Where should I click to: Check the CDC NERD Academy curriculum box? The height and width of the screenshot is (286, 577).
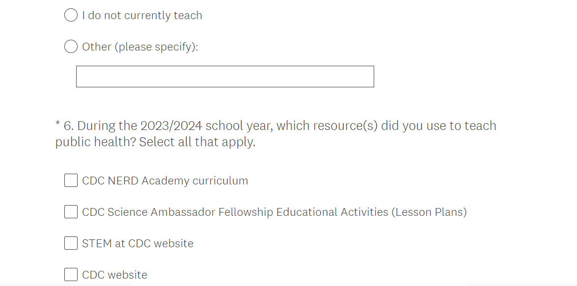click(x=71, y=181)
